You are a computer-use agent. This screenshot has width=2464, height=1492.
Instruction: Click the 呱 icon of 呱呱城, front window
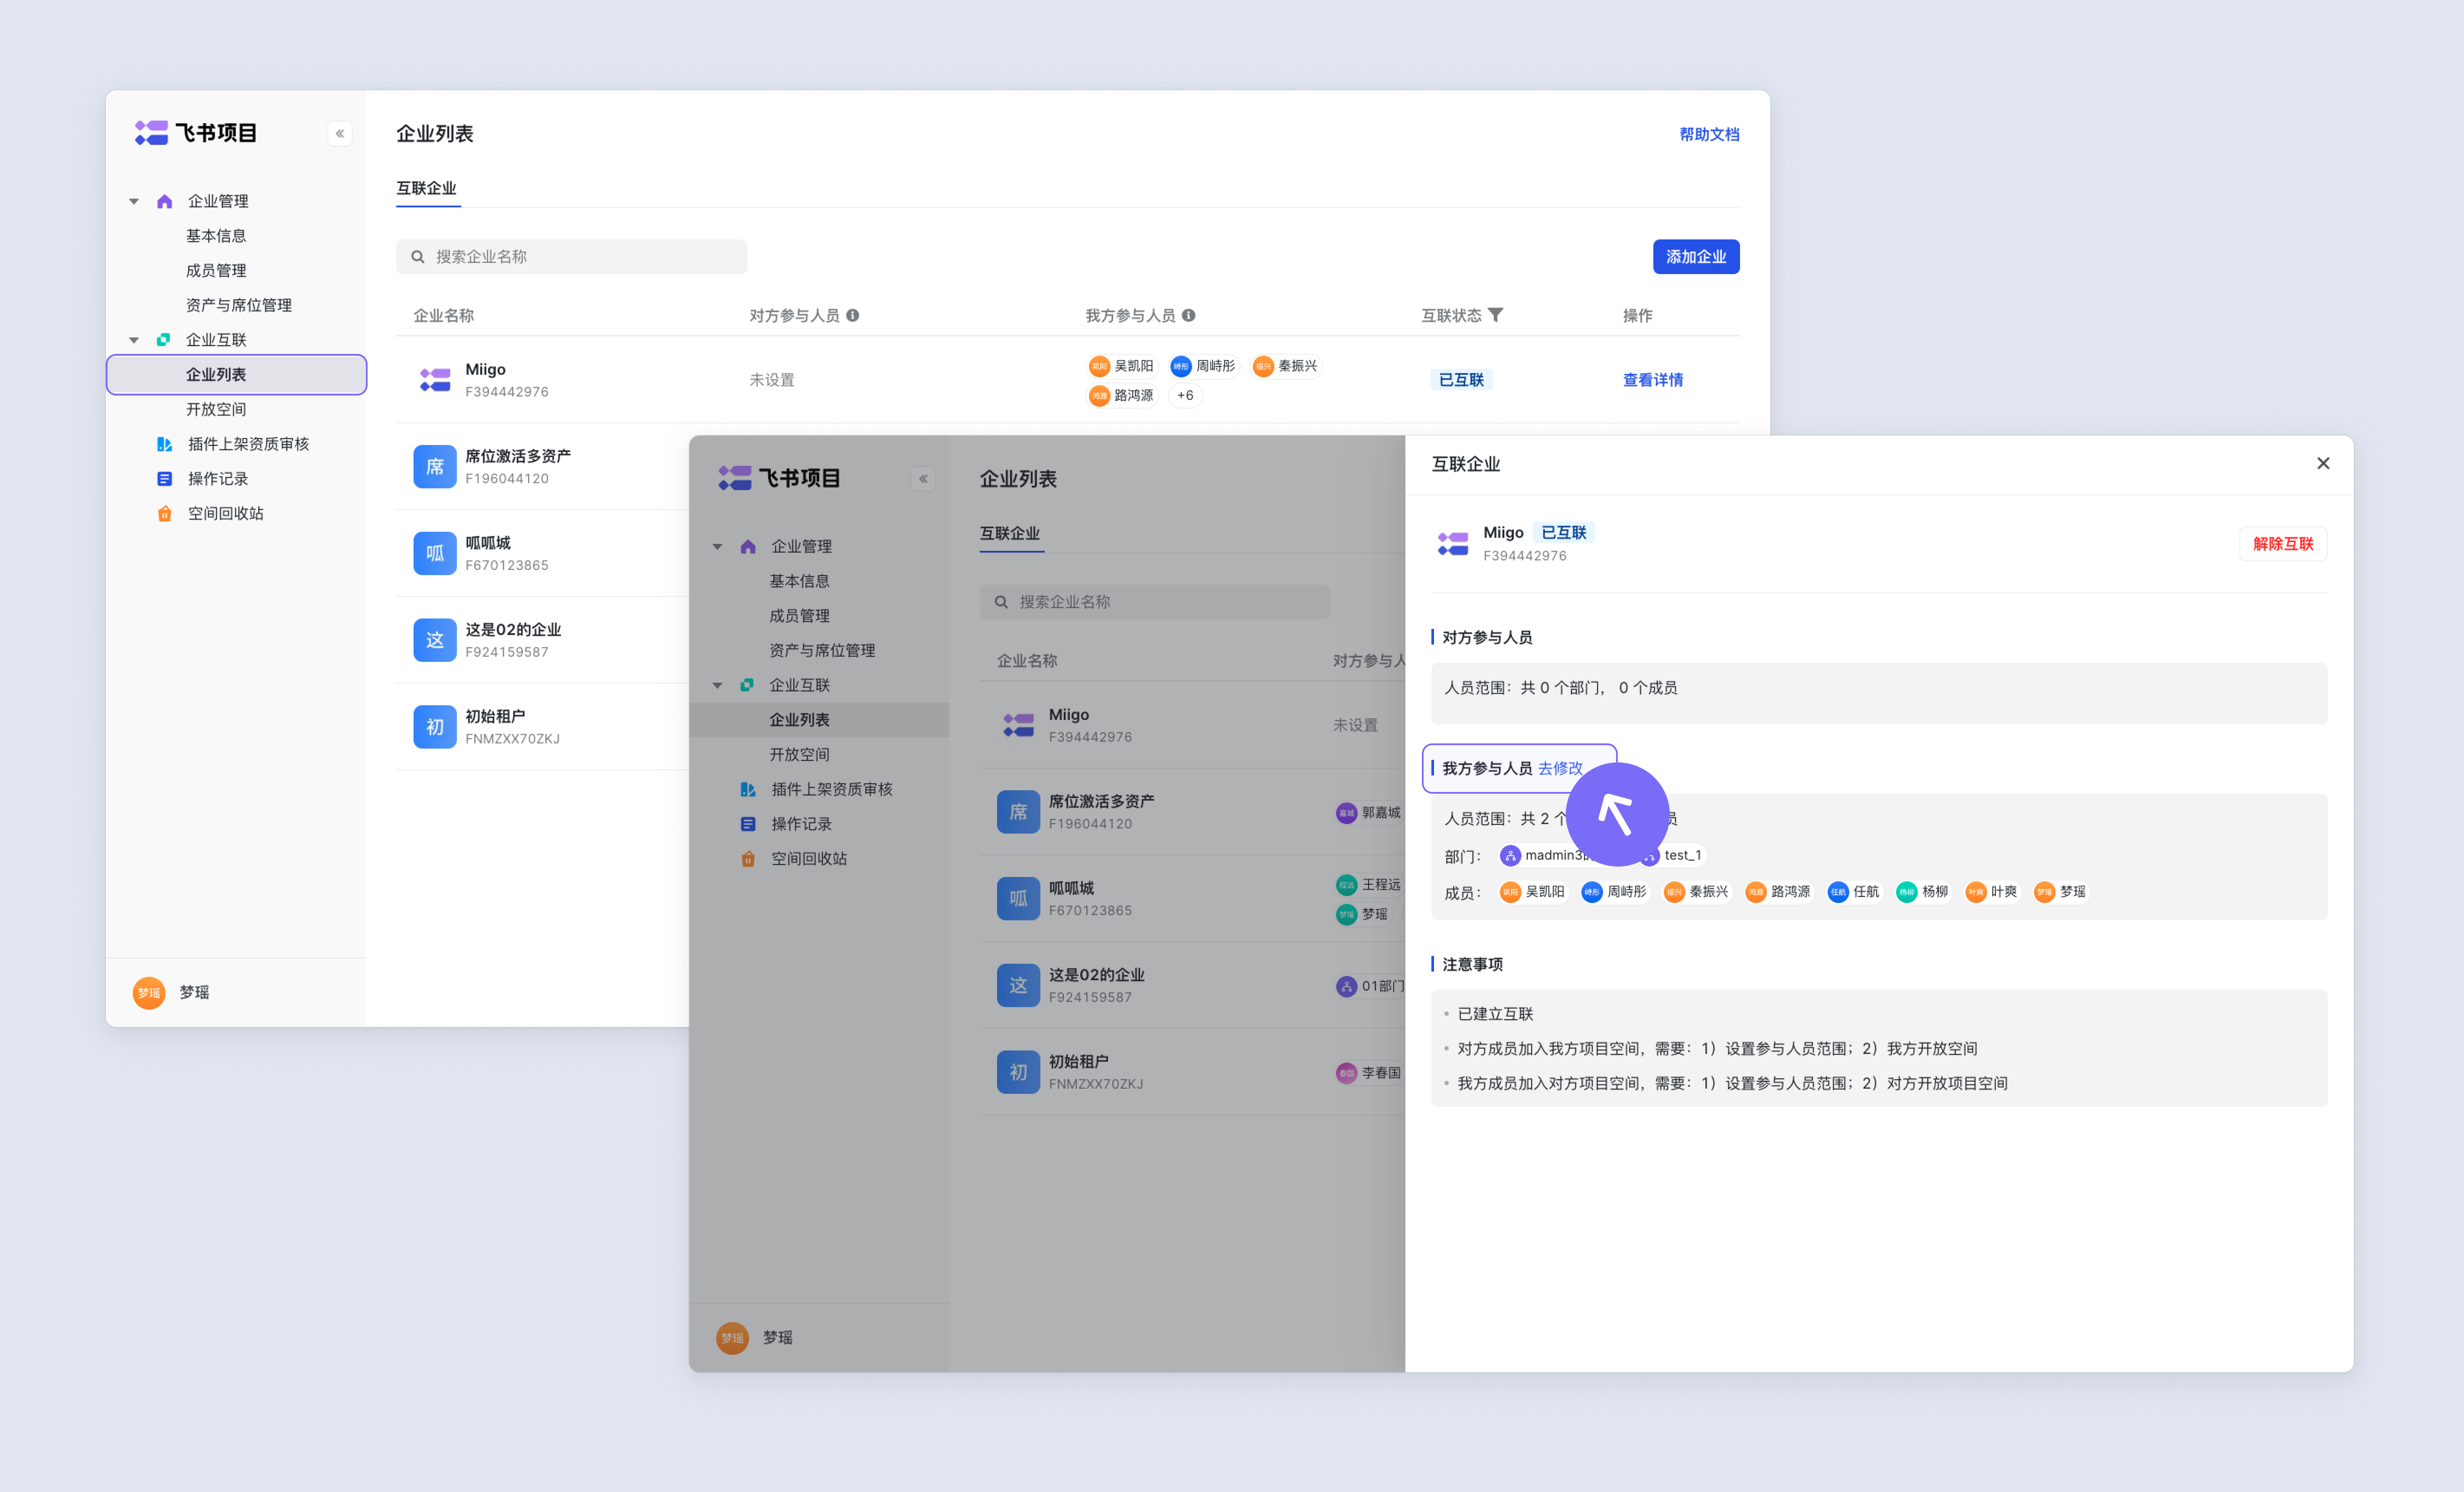(x=1018, y=899)
